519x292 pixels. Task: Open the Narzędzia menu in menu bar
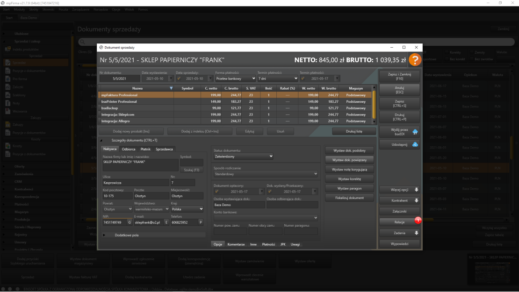[x=100, y=10]
